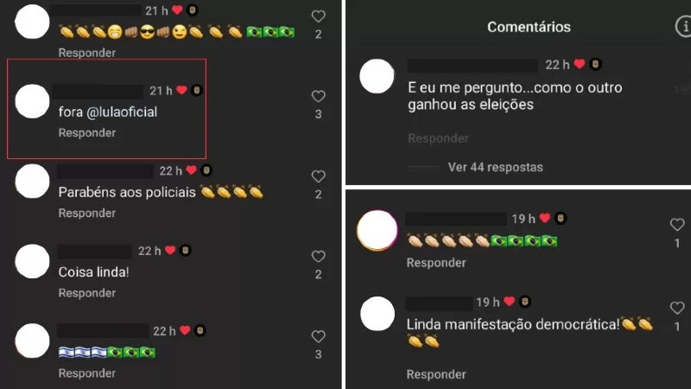Open avatar of 'Parabéns aos policiais' commenter

click(x=32, y=182)
